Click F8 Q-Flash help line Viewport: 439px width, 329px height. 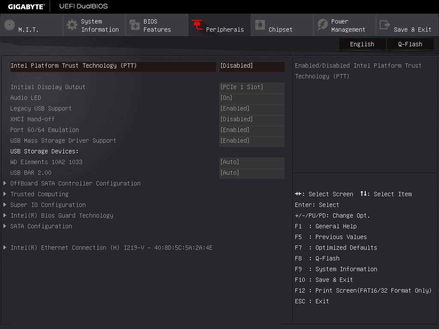tap(317, 258)
